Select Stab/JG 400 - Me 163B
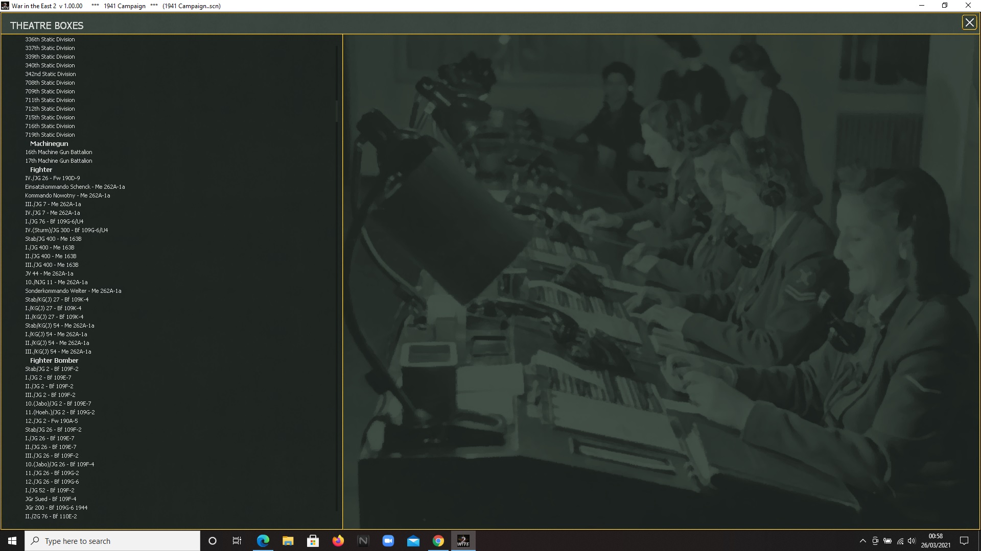The width and height of the screenshot is (981, 551). (x=53, y=239)
